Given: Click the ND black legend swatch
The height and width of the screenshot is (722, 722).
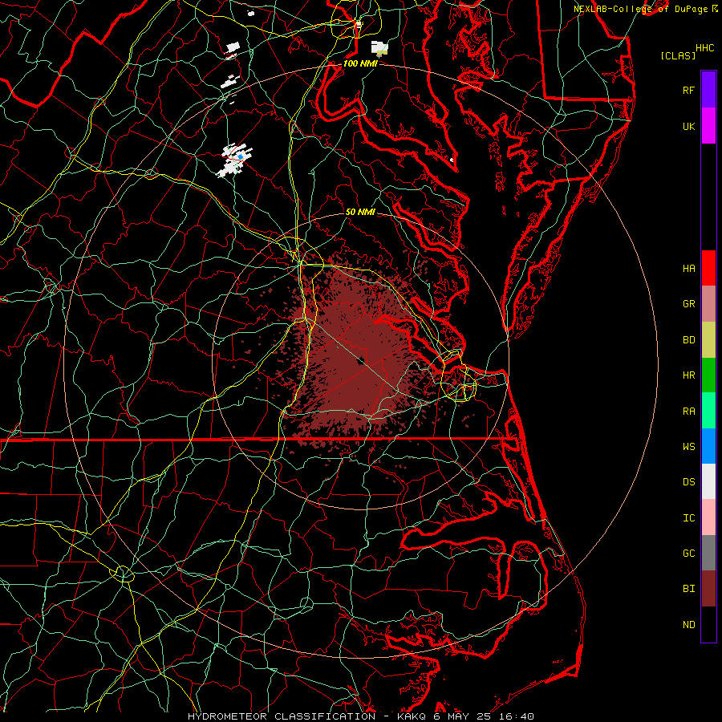Looking at the screenshot, I should [x=708, y=624].
